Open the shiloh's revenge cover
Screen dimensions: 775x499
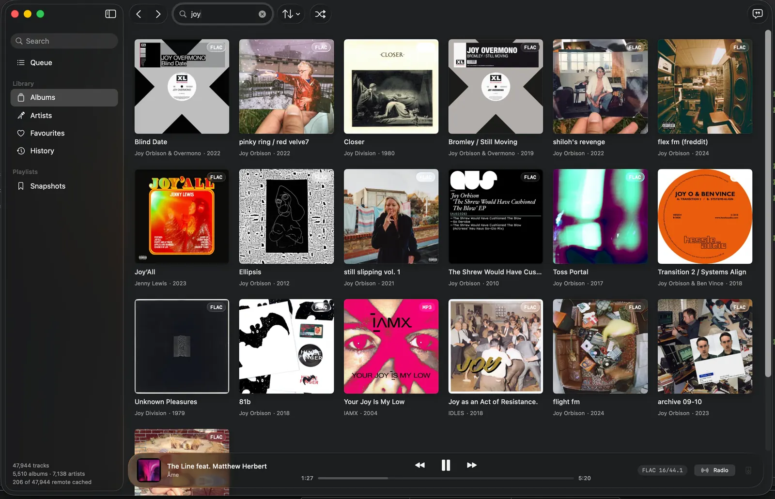600,87
